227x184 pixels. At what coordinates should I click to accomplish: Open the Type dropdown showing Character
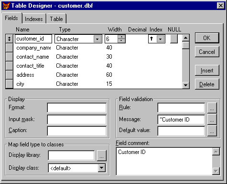coord(97,39)
